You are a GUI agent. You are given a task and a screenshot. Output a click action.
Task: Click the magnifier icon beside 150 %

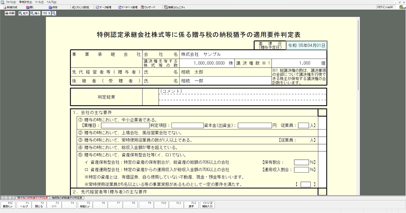tap(54, 13)
